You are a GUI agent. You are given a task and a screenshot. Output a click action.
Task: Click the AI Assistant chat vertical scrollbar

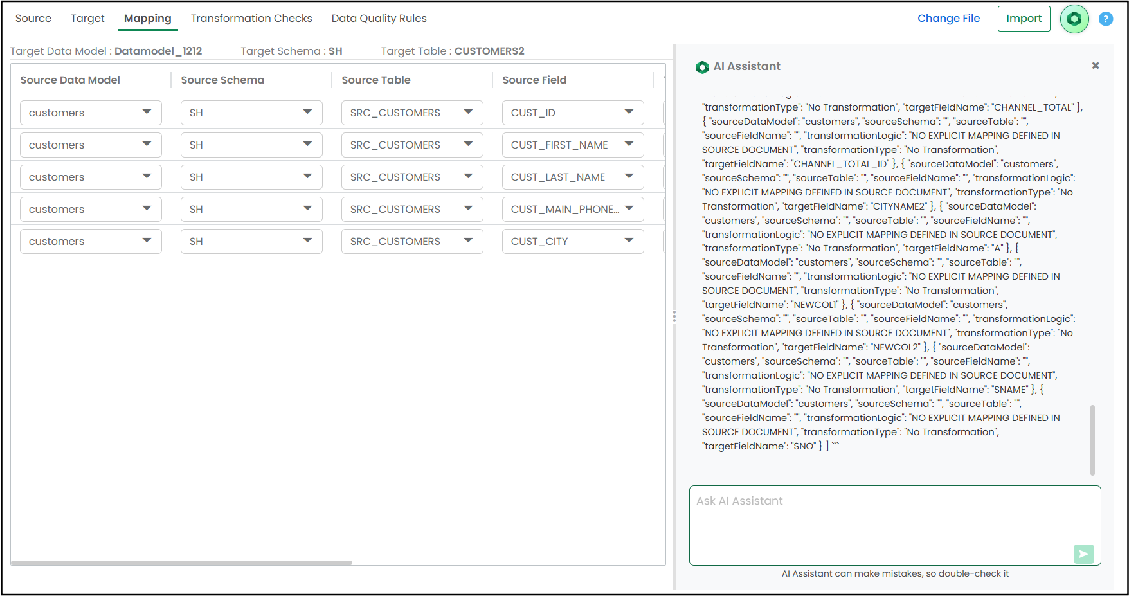coord(1092,440)
